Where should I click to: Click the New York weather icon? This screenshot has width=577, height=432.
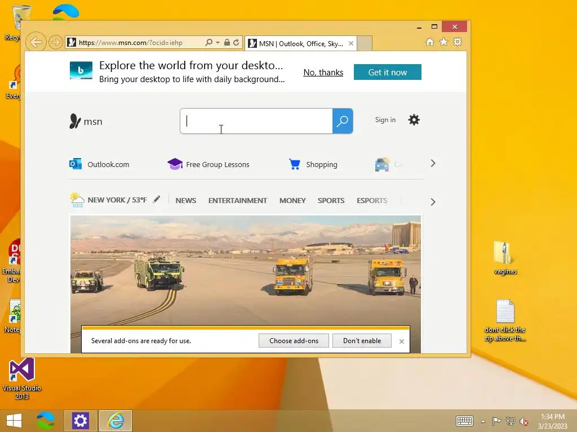click(77, 200)
